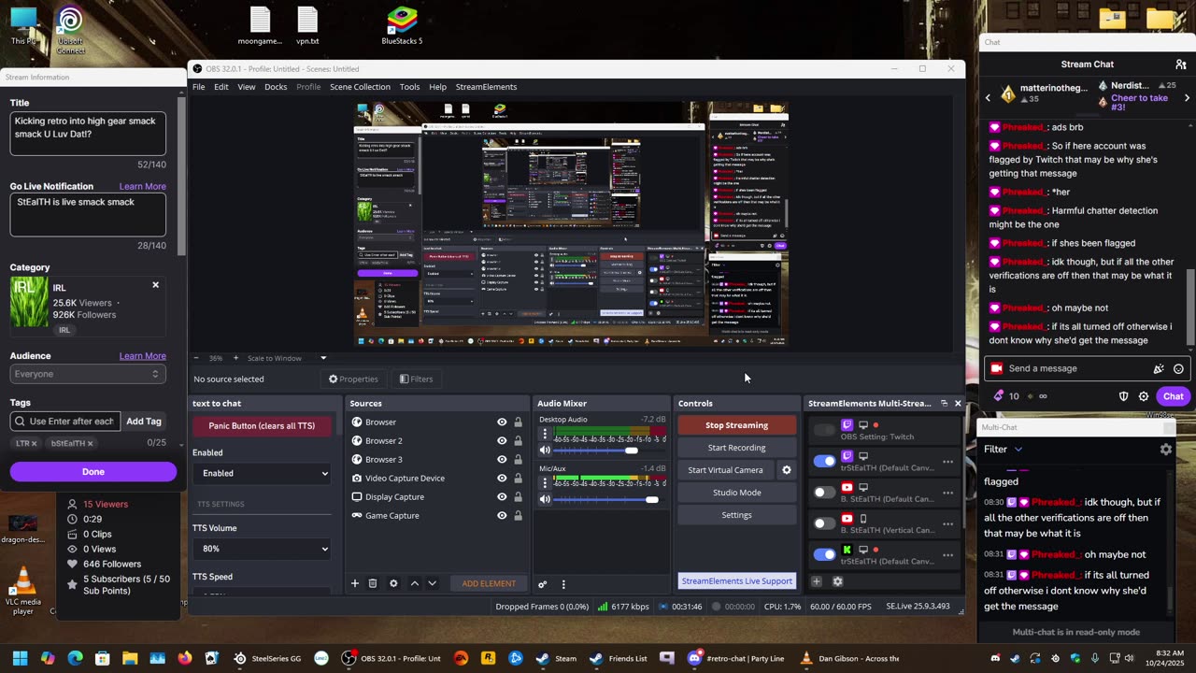Open BlueStacks 5 desktop icon
The width and height of the screenshot is (1196, 673).
coord(402,26)
